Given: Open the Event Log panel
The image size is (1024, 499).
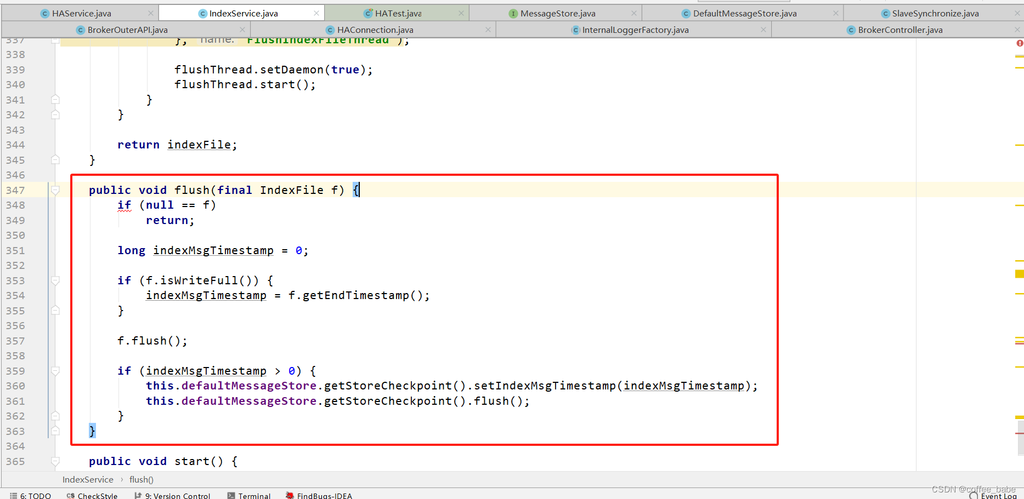Looking at the screenshot, I should (x=993, y=495).
